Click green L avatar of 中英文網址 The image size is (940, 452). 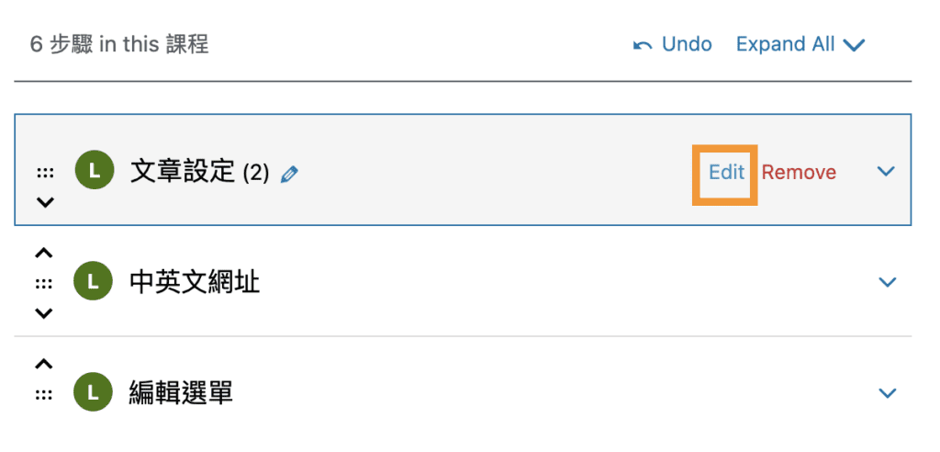[94, 282]
